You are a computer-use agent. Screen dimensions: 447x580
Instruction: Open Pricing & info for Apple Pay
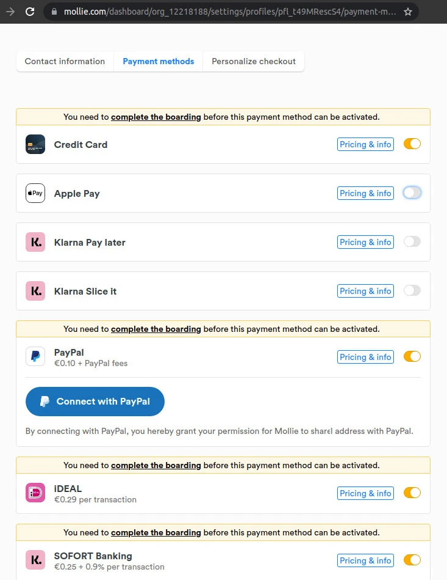click(365, 193)
